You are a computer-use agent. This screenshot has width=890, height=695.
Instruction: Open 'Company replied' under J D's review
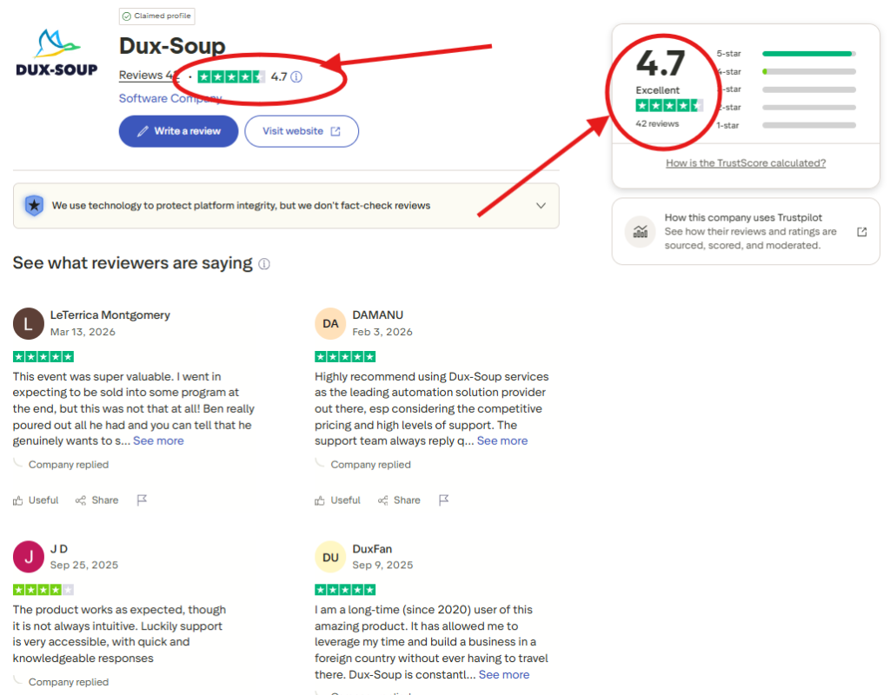pyautogui.click(x=68, y=682)
